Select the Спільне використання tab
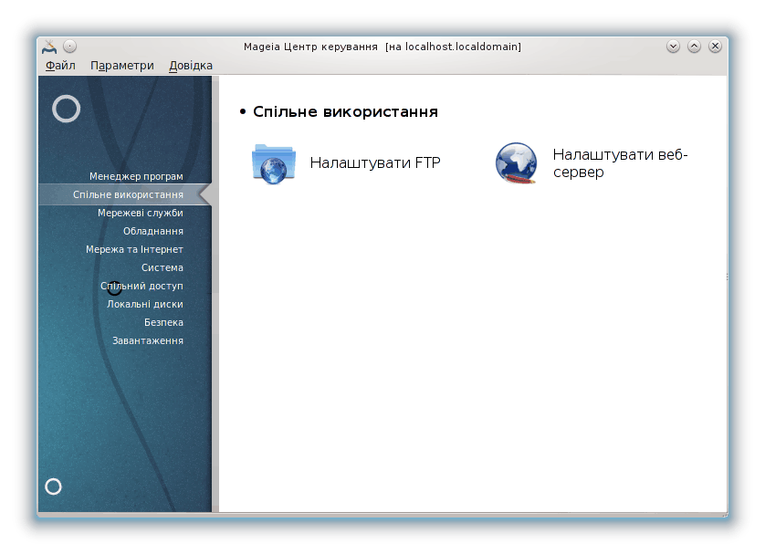The image size is (765, 554). pos(125,194)
